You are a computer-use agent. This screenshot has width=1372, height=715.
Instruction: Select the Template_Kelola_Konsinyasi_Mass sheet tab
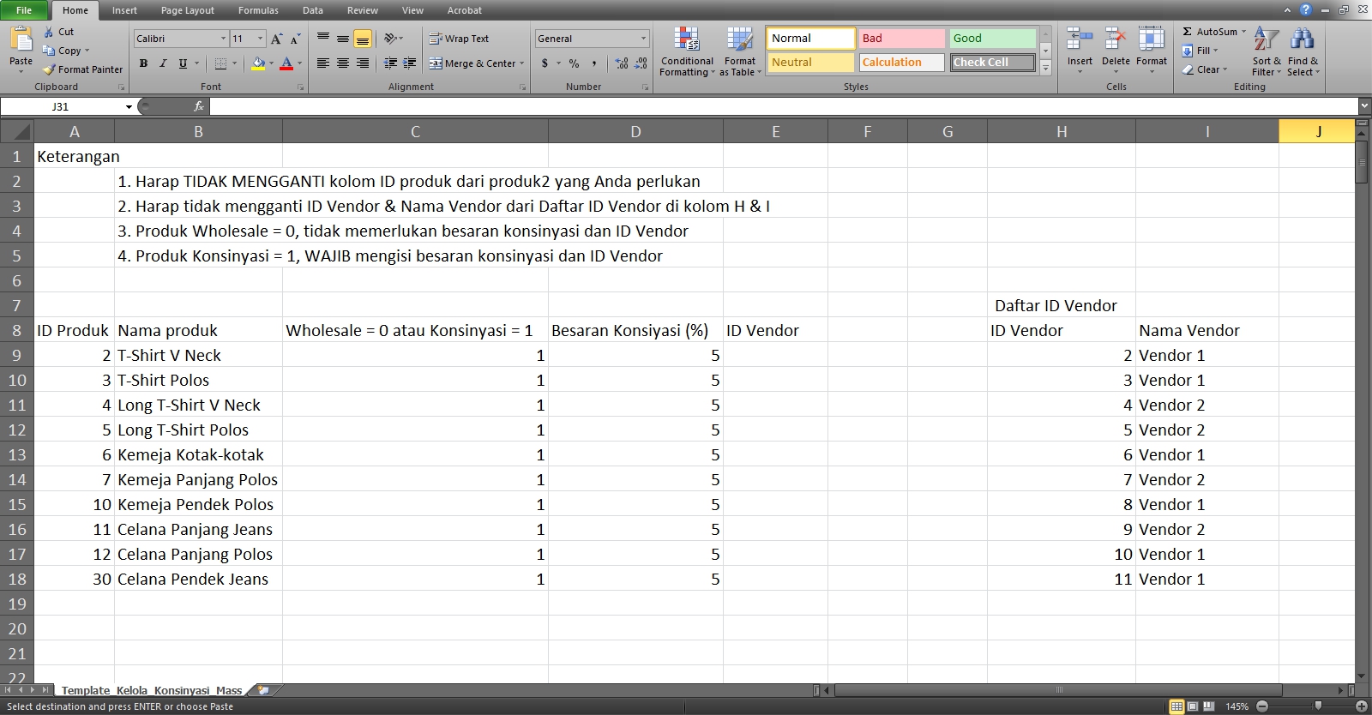pyautogui.click(x=151, y=690)
